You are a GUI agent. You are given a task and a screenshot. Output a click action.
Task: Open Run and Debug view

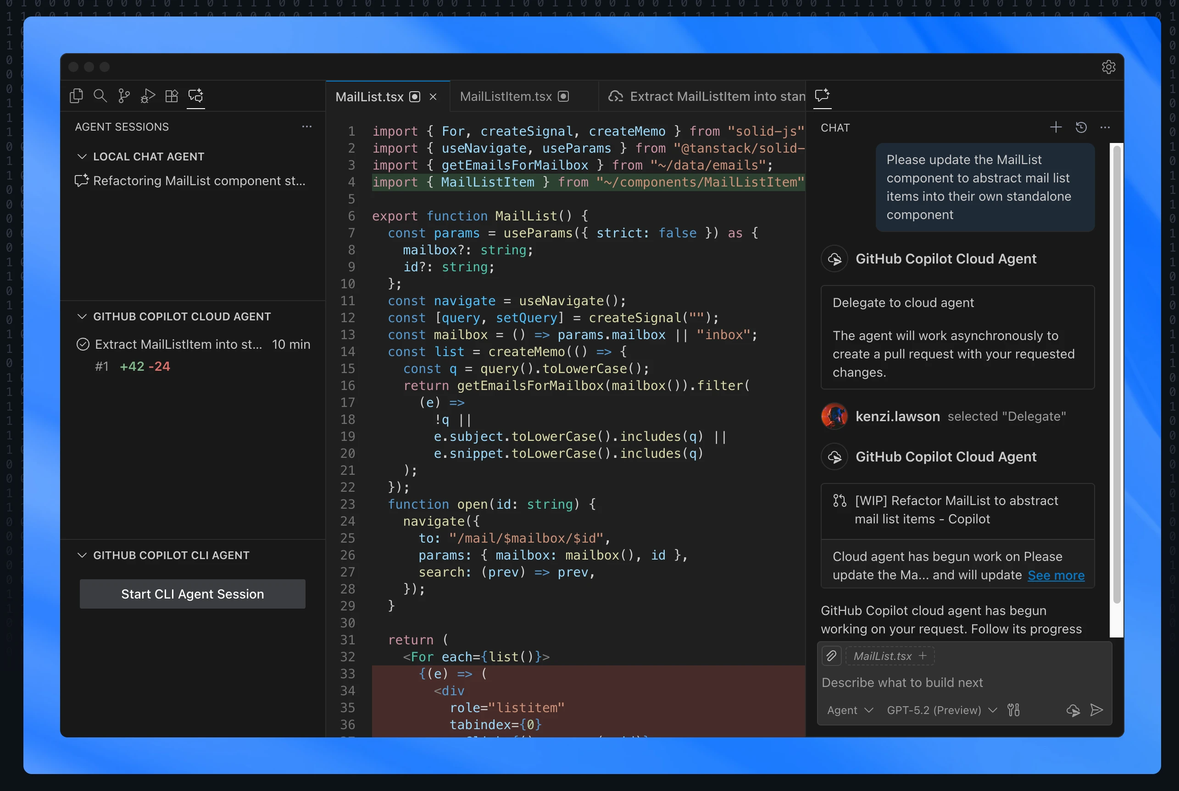147,96
